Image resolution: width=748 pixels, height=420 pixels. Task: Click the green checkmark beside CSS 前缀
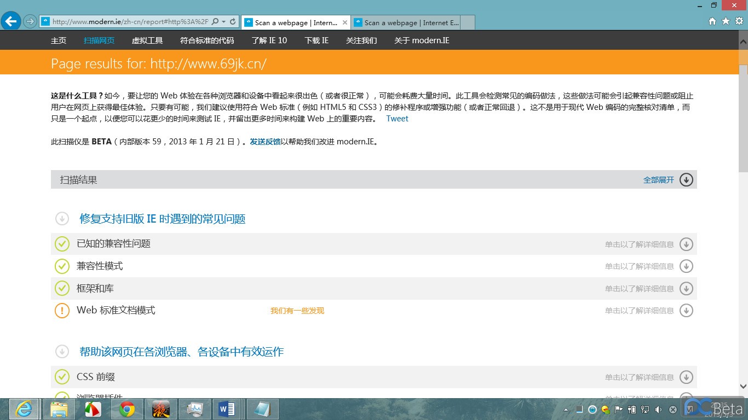pyautogui.click(x=62, y=377)
